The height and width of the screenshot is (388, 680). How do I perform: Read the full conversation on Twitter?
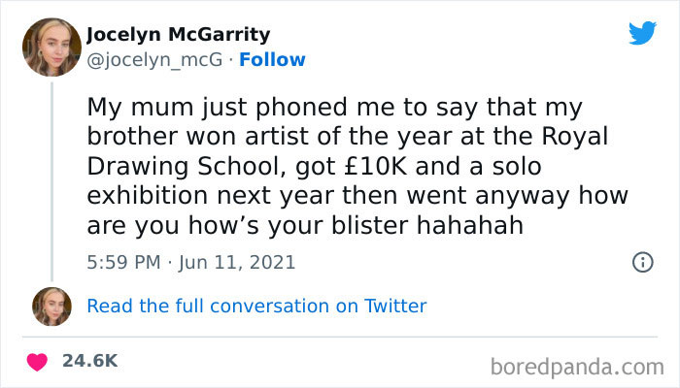(256, 306)
